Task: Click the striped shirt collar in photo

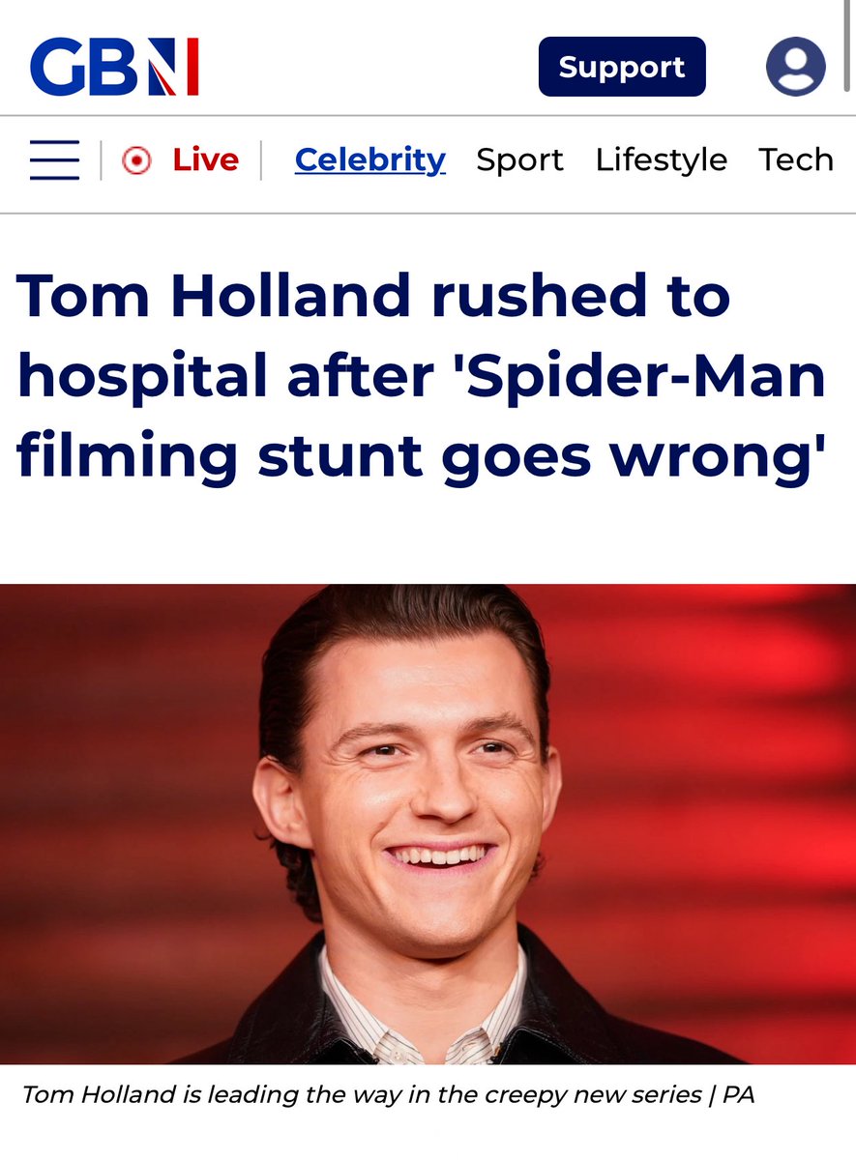Action: click(424, 1010)
